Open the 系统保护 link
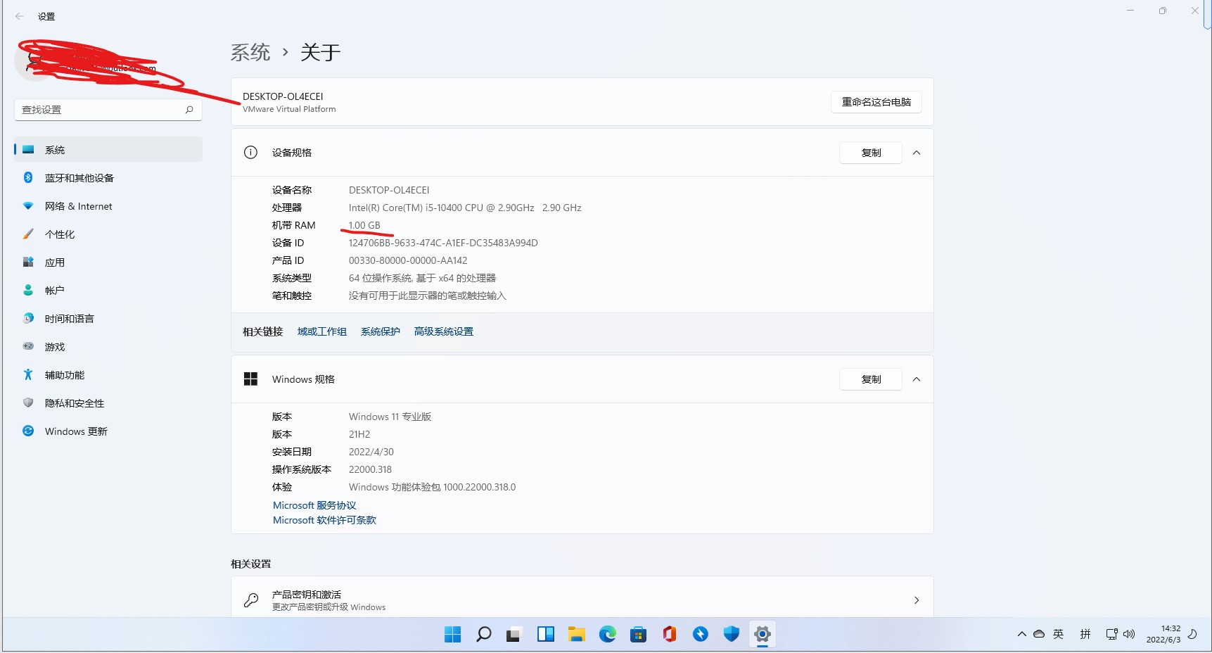 [381, 331]
